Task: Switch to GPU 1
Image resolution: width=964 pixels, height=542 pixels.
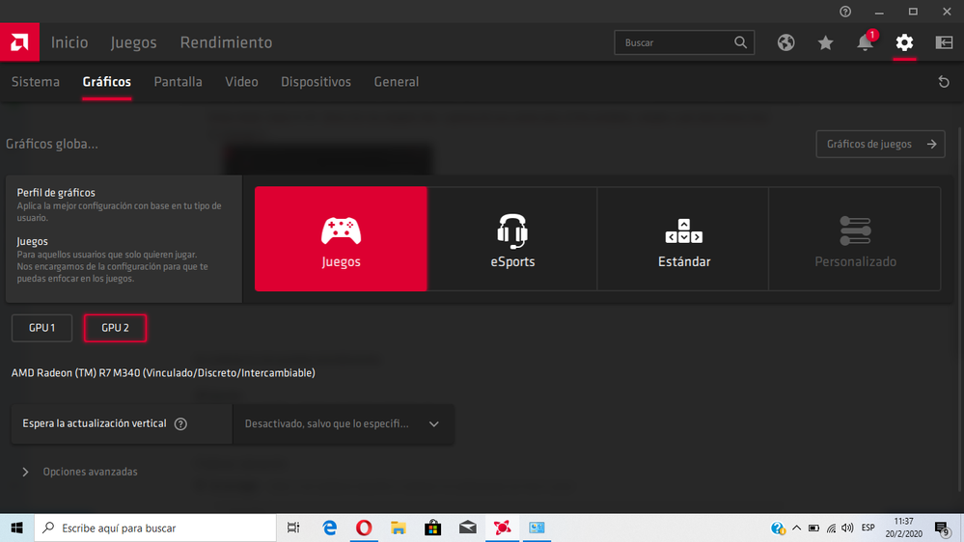Action: point(41,328)
